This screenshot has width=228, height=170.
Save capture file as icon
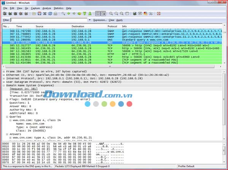[40, 14]
